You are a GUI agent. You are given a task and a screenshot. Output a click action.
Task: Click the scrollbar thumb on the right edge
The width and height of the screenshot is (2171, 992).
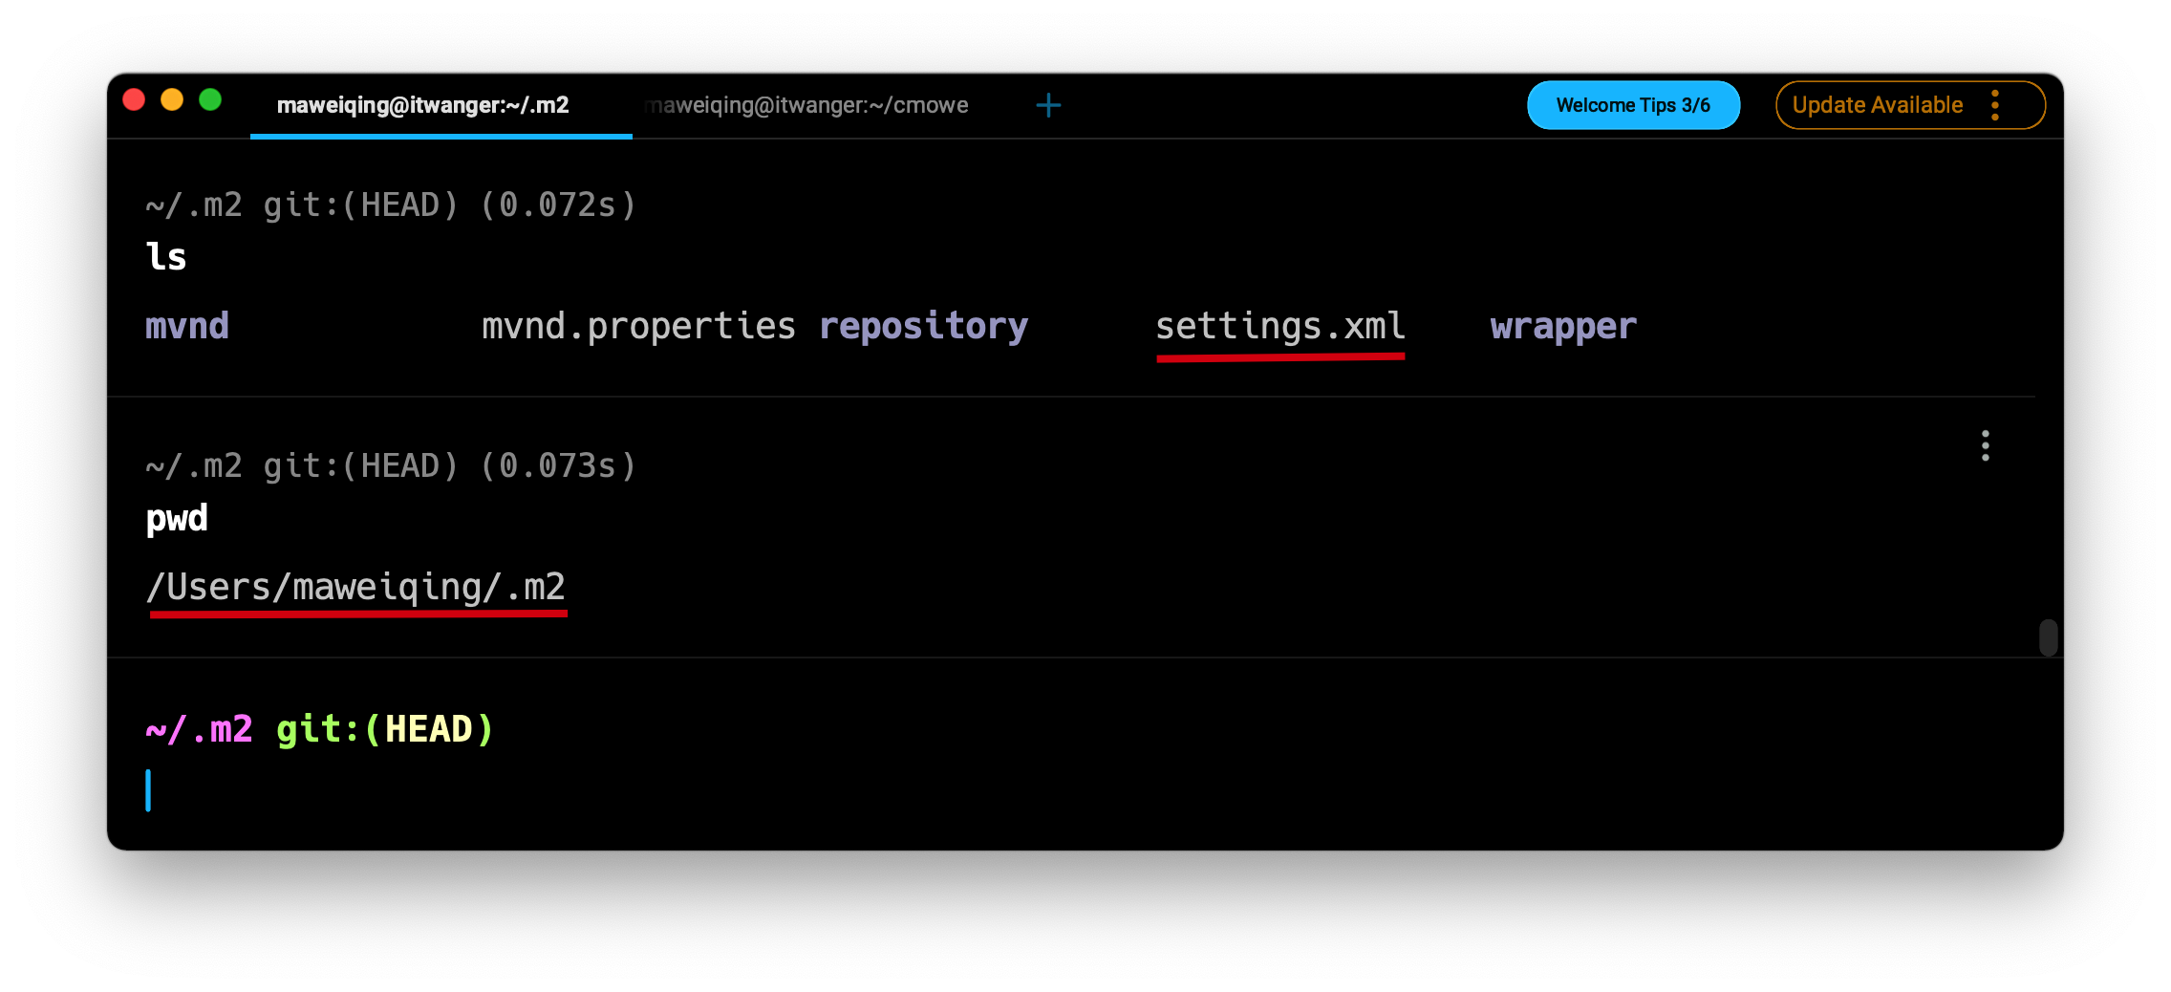click(x=2048, y=637)
